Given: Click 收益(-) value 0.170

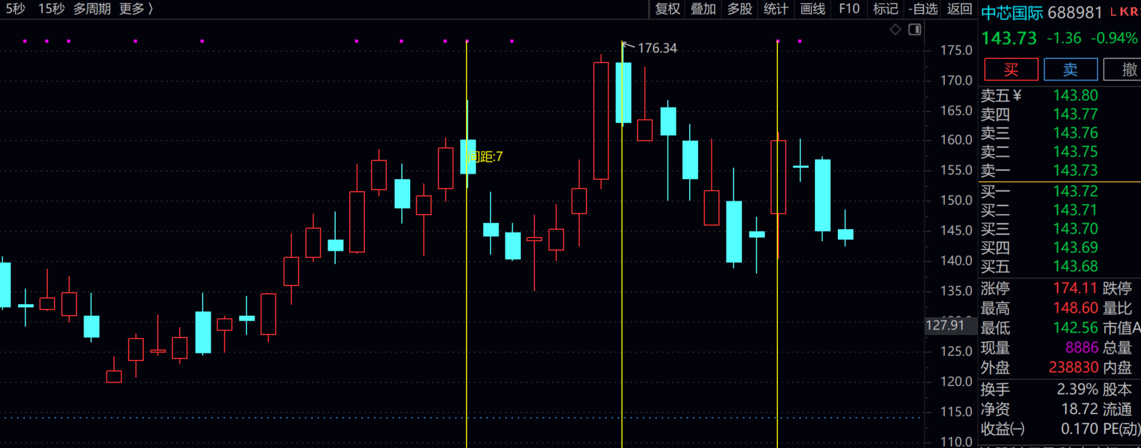Looking at the screenshot, I should [1080, 429].
